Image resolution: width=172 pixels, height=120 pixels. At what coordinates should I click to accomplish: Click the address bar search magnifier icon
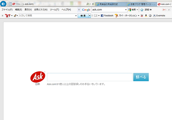pyautogui.click(x=87, y=4)
